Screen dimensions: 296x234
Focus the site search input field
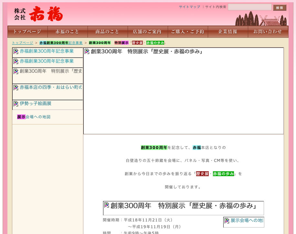pos(249,7)
